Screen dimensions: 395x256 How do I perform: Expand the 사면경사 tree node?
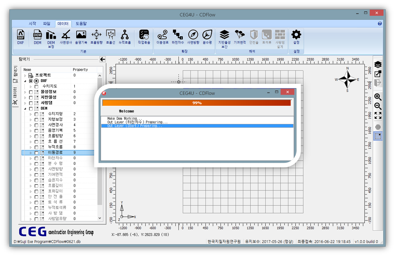point(31,125)
